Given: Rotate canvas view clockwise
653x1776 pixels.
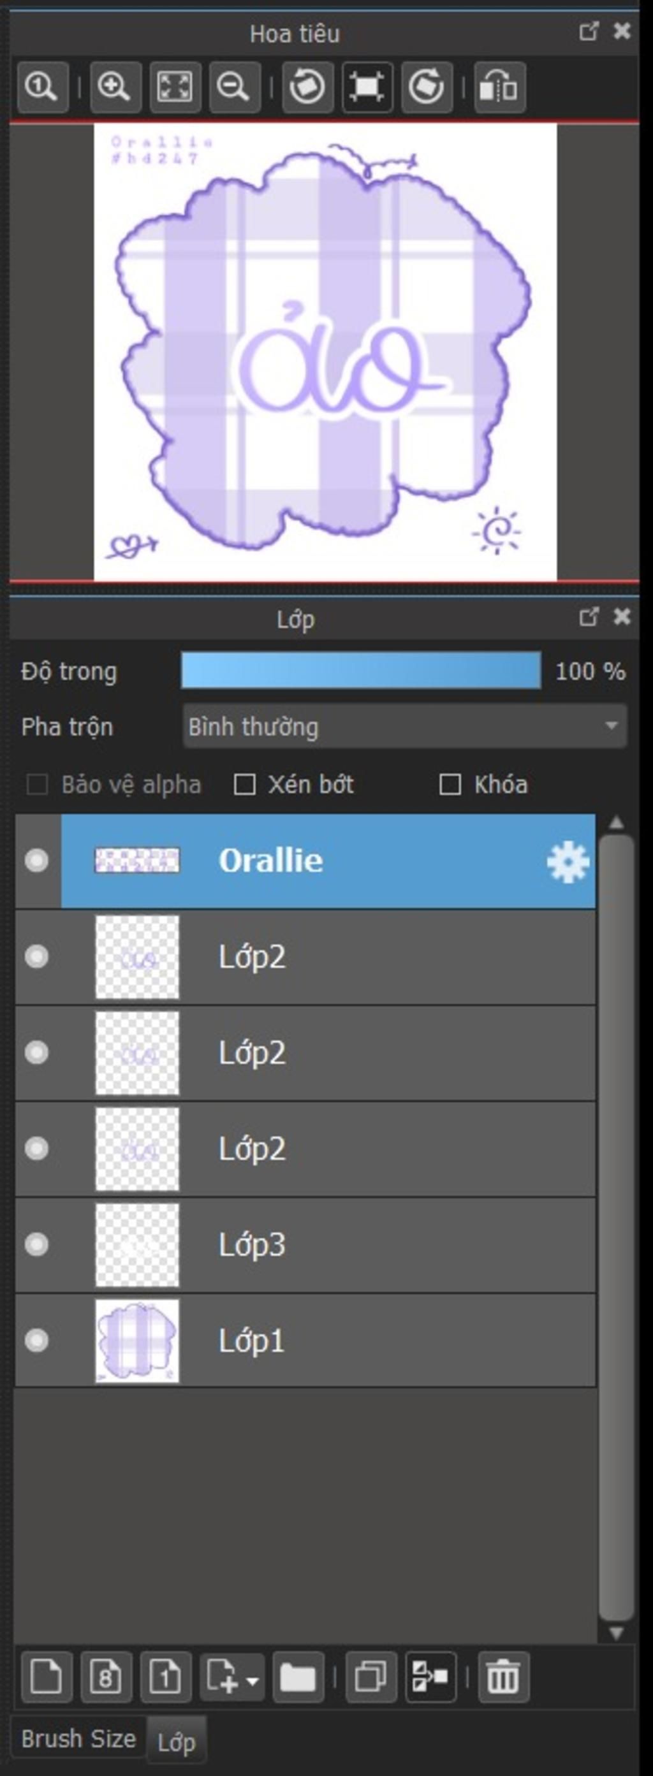Looking at the screenshot, I should 427,87.
